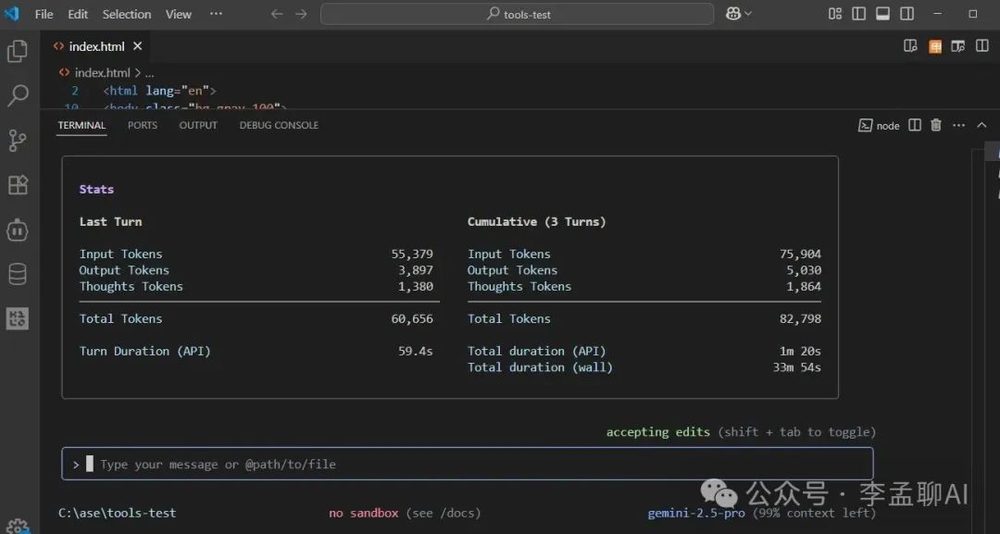
Task: Expand the hidden title bar menus ellipsis
Action: point(216,13)
